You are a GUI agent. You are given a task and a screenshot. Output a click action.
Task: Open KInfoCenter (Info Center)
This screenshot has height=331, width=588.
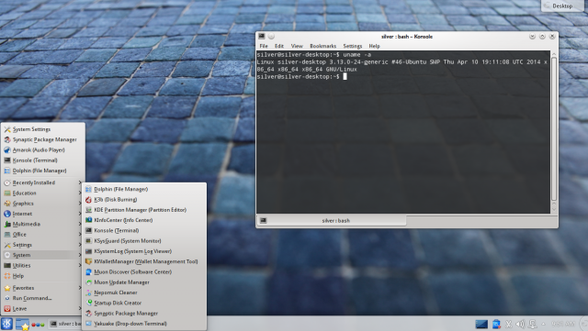point(144,220)
